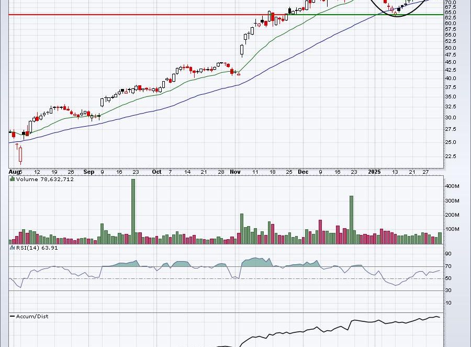This screenshot has height=347, width=471.
Task: Select the 'Accum/Dist' indicator label
Action: click(32, 316)
